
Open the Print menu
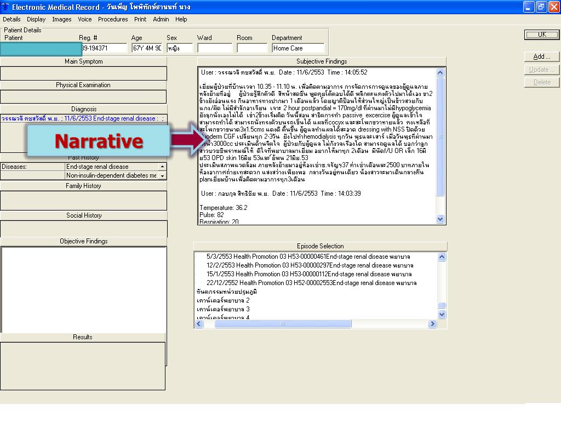pyautogui.click(x=140, y=19)
